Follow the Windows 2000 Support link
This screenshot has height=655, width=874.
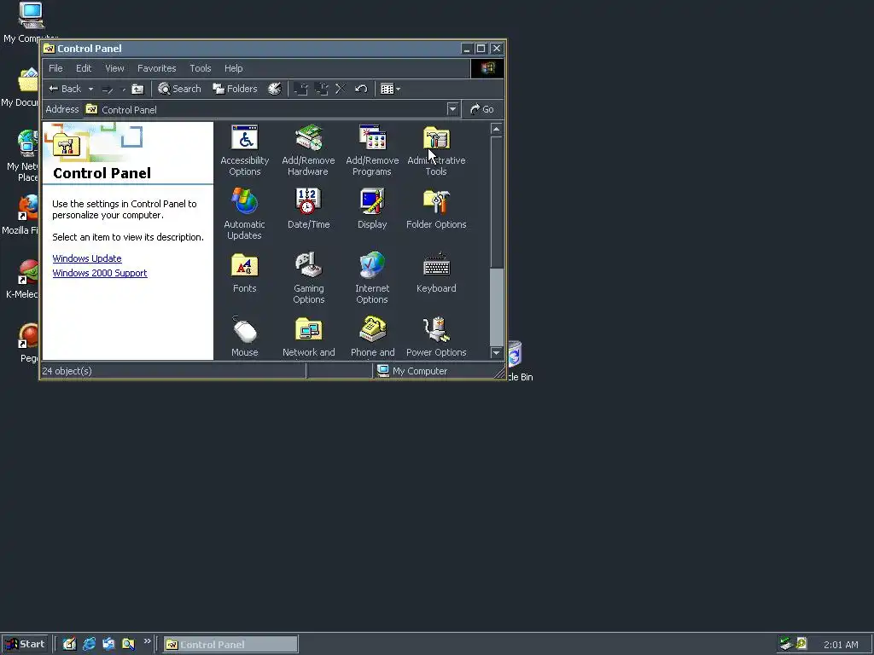tap(100, 273)
